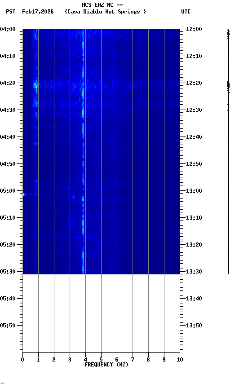Click the 12:20 UTC time label
This screenshot has width=248, height=388.
(x=194, y=83)
